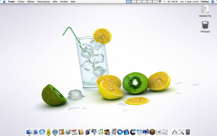Switch to the third virtual desktop
The width and height of the screenshot is (217, 136).
139,2
